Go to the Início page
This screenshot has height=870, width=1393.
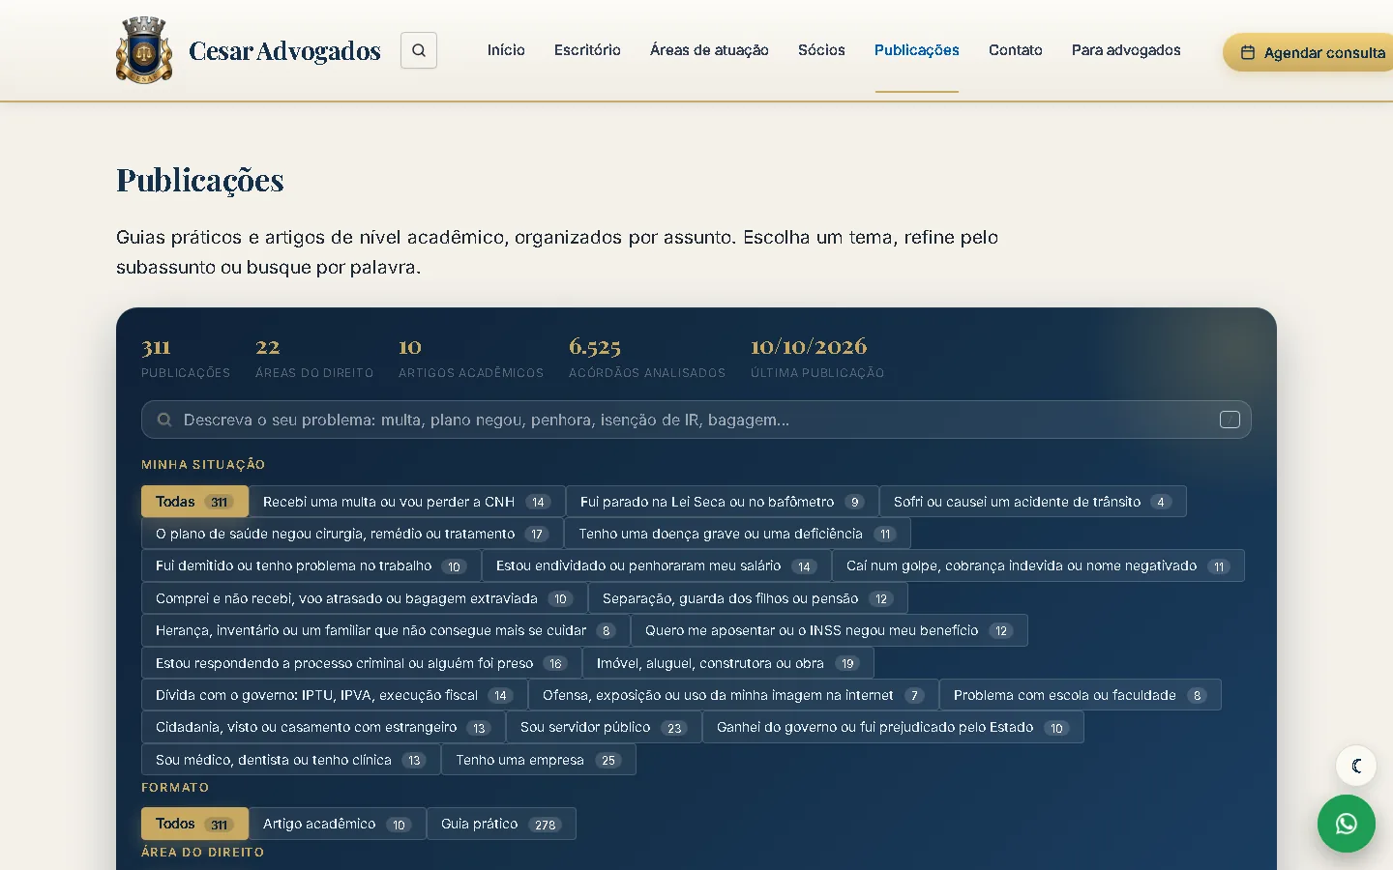[x=506, y=50]
